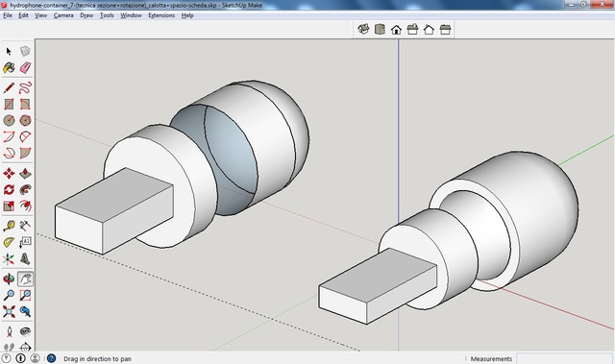
Task: Select the Protractor tool
Action: pos(9,242)
